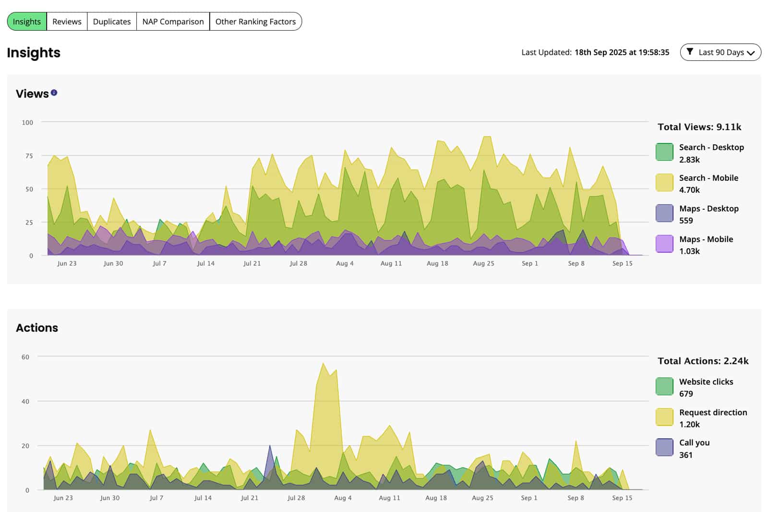The image size is (768, 512).
Task: Toggle the Search - Mobile yellow swatch
Action: coord(664,183)
